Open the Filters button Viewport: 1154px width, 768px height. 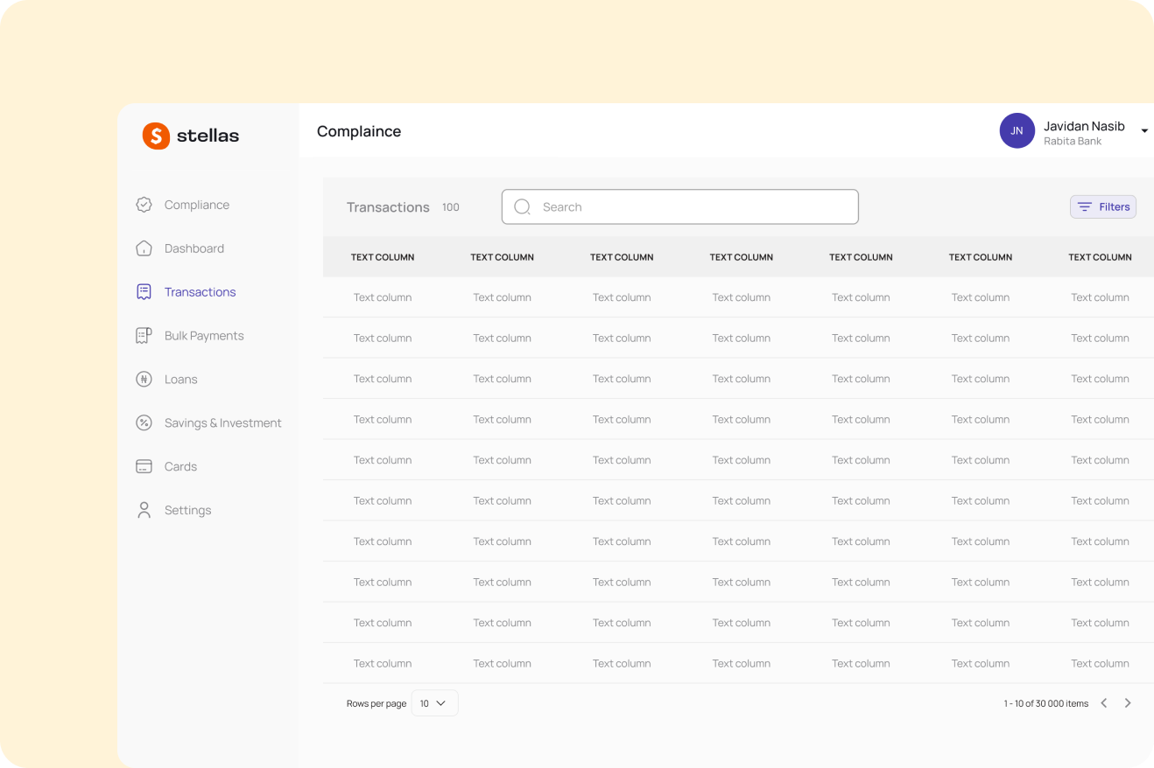[x=1103, y=207]
